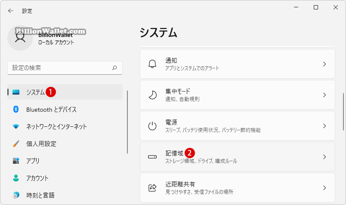Click the main panel scrollbar thumb

click(x=343, y=112)
